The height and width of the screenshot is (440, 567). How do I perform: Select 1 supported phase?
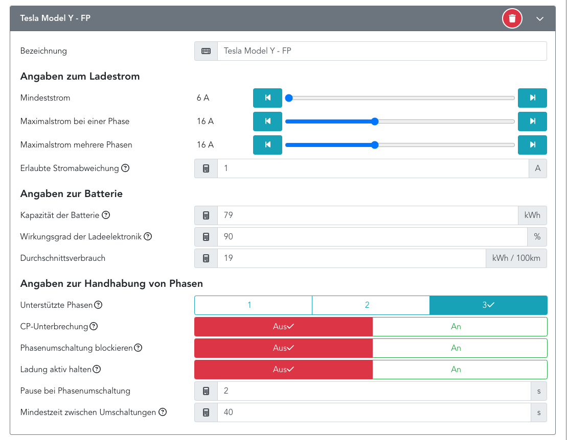253,305
